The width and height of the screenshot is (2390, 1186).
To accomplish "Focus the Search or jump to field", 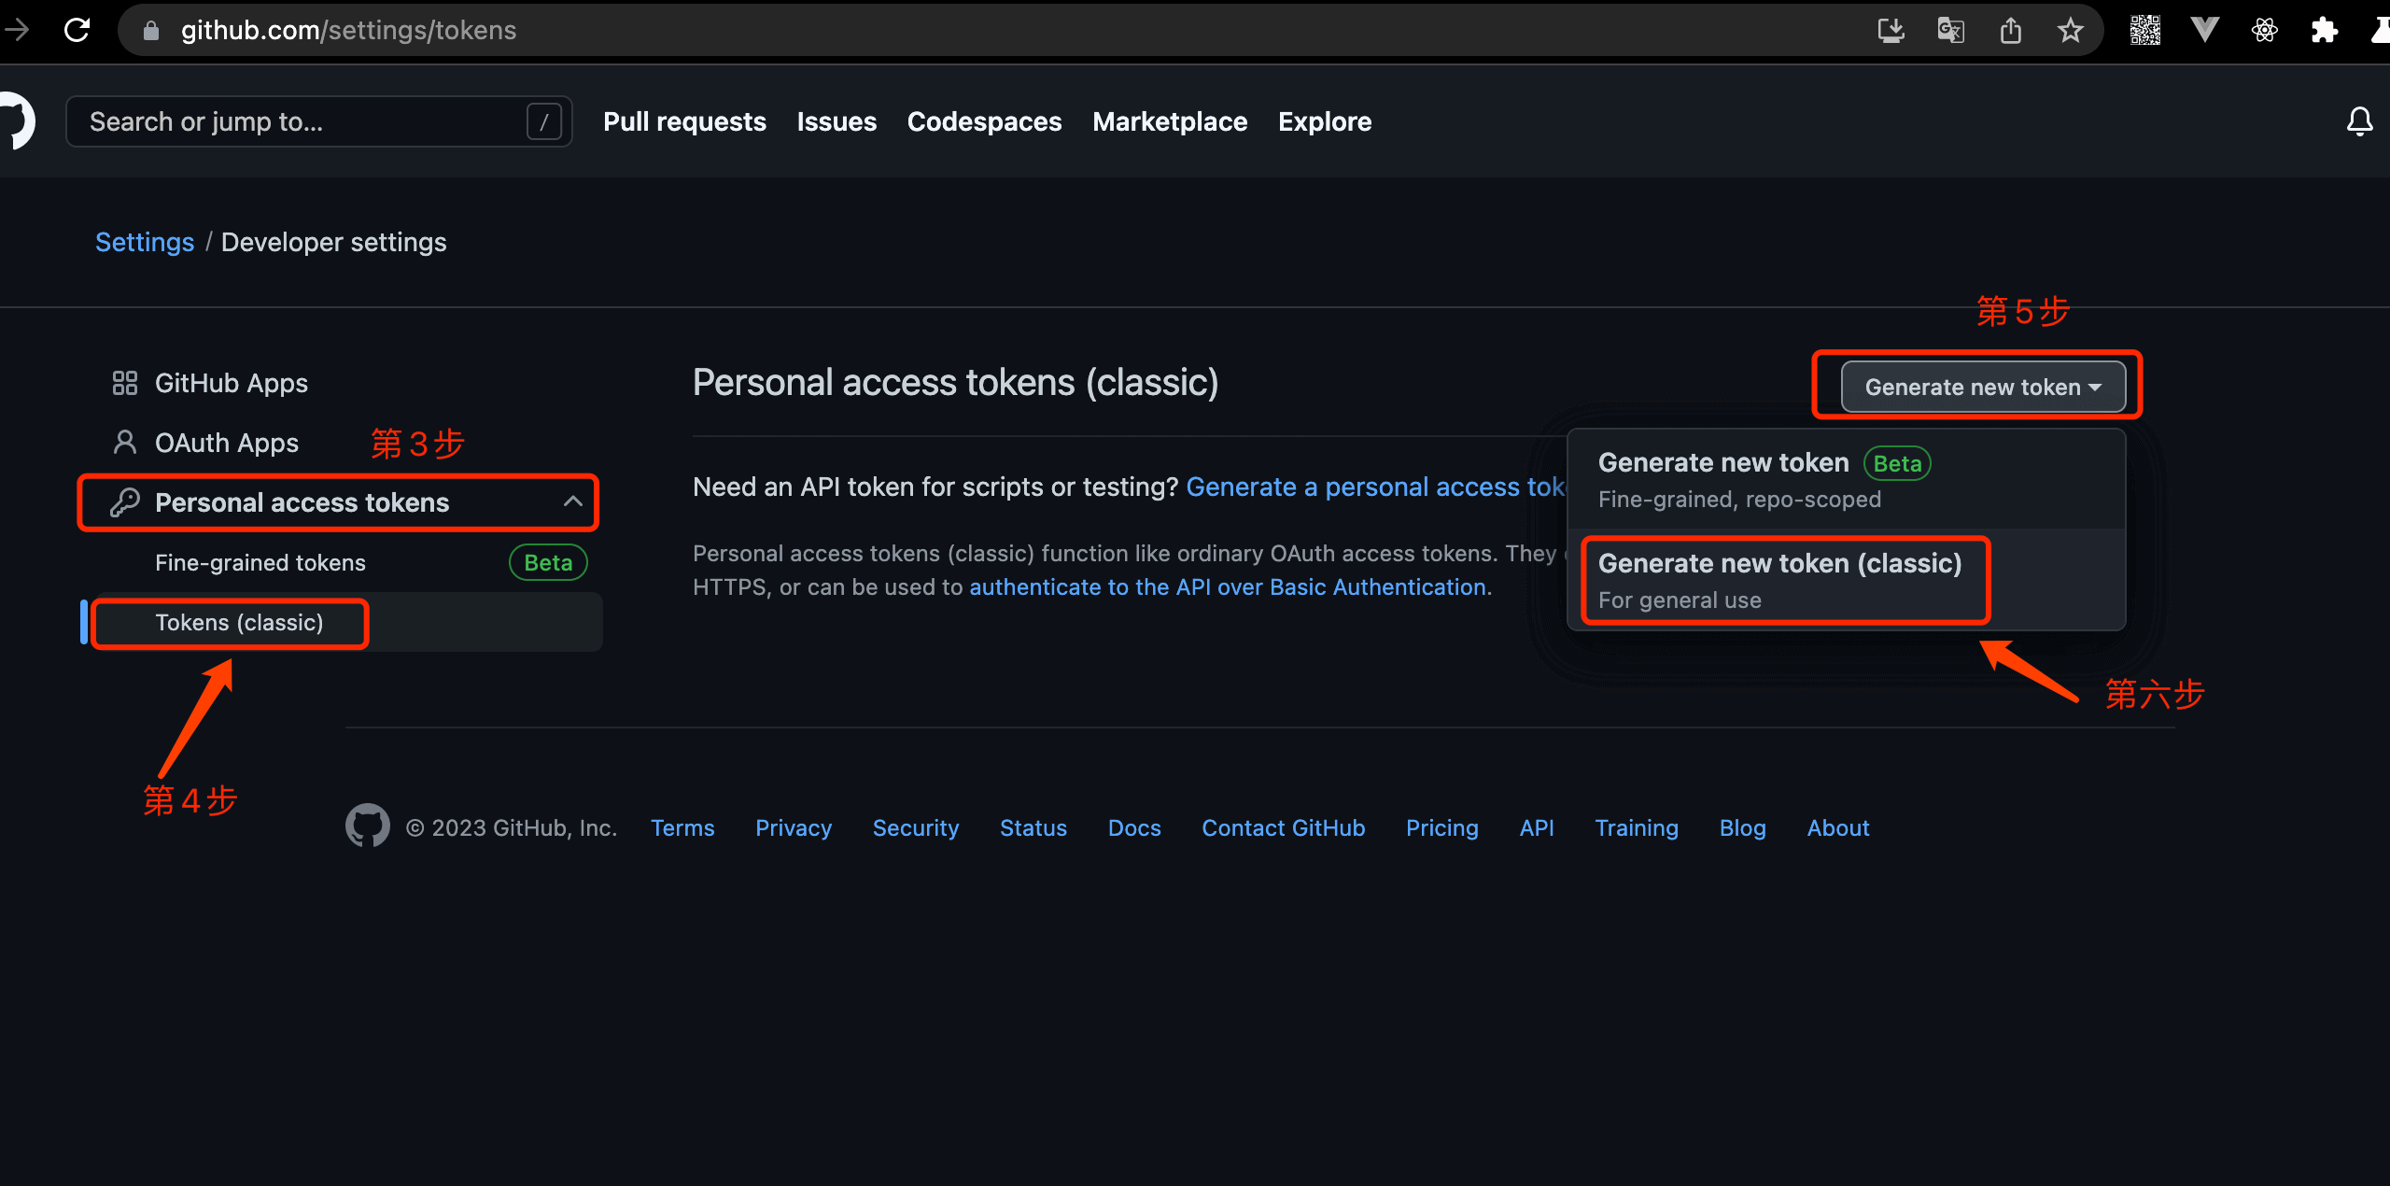I will click(x=318, y=121).
